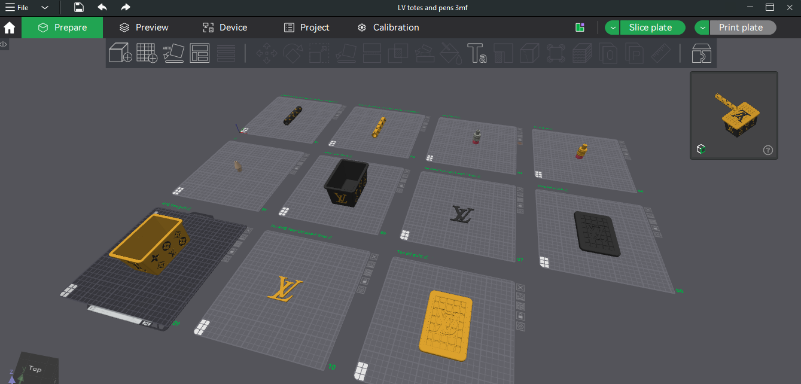This screenshot has width=801, height=384.
Task: Open plate 11 settings icon
Action: click(520, 326)
